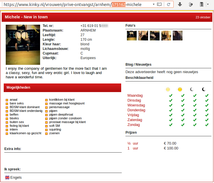Click the three-circles extension icon in the toolbar
Screen dimensions: 214x183
(x=191, y=5)
